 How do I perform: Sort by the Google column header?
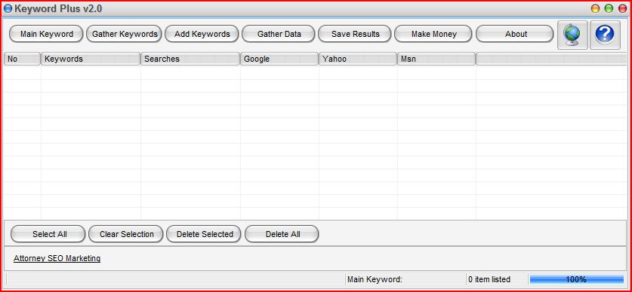pos(279,59)
